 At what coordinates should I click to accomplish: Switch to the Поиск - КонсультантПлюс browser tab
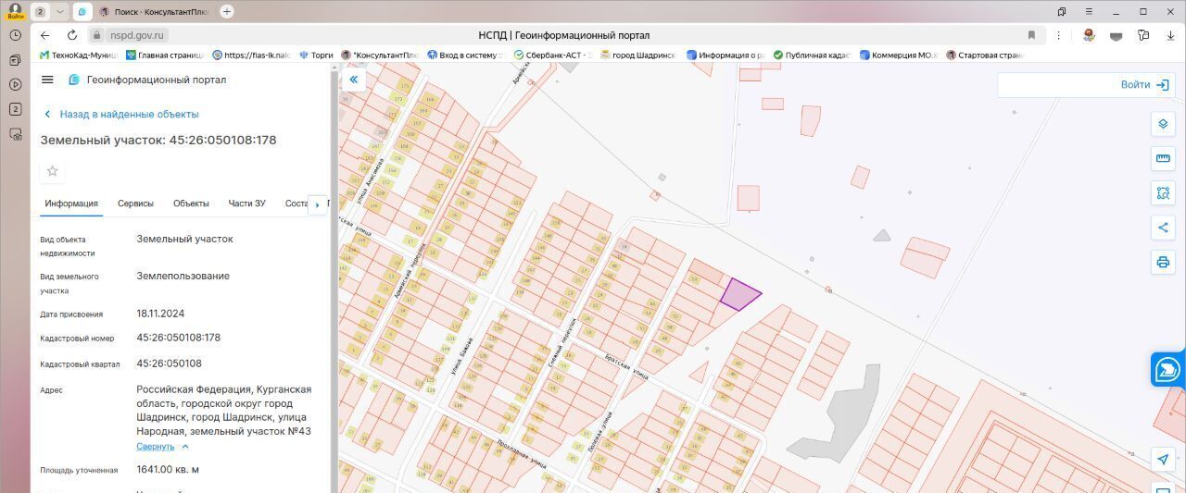[154, 12]
